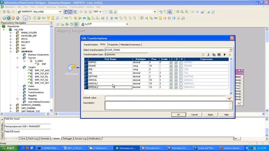Image resolution: width=269 pixels, height=151 pixels.
Task: Select the Expression f(x) transformation icon
Action: click(44, 18)
